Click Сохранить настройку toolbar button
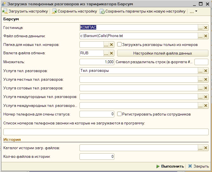212x172 pixels. pos(74,11)
